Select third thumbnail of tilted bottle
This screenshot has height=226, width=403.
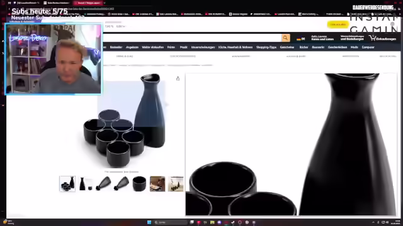(x=103, y=184)
